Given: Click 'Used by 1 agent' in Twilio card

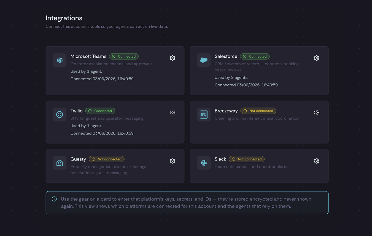Looking at the screenshot, I should (x=86, y=126).
